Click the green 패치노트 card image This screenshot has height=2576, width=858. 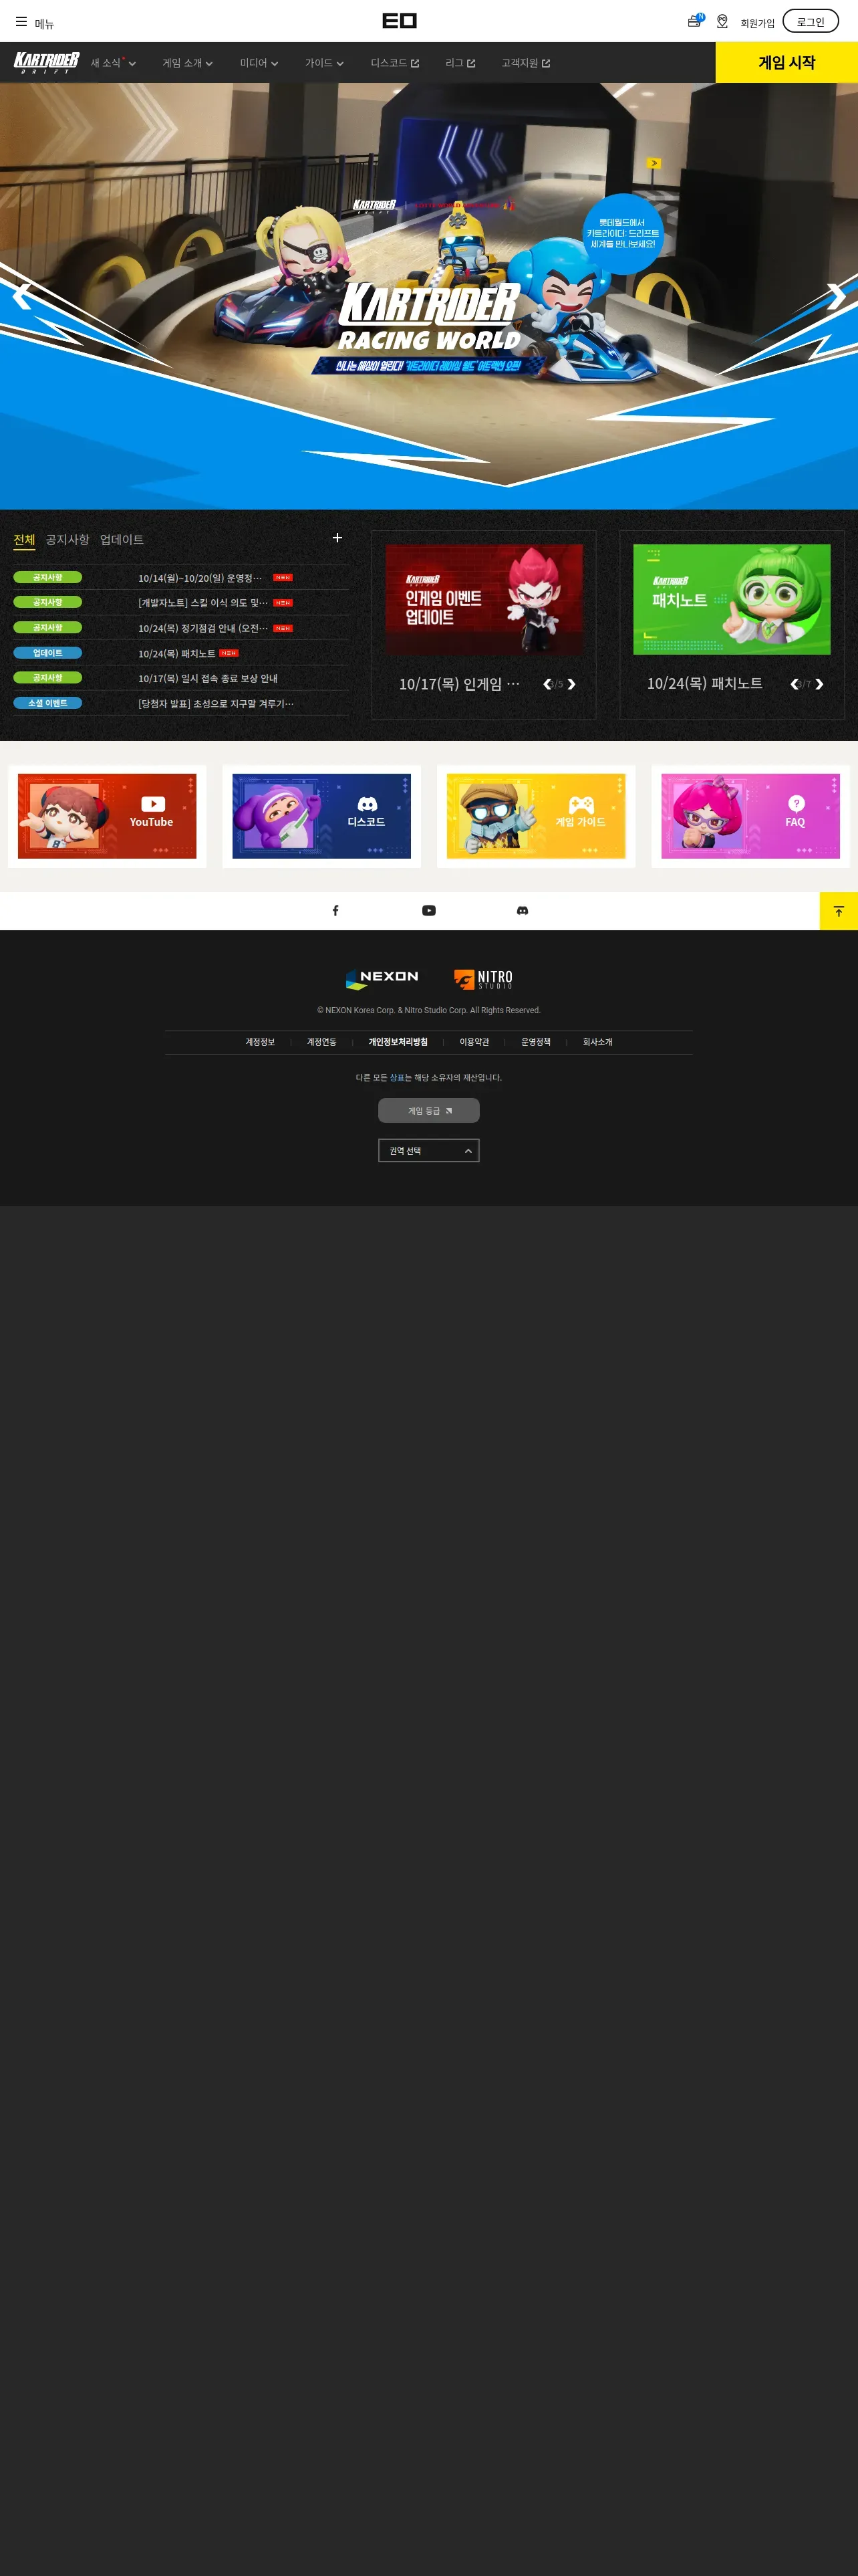pyautogui.click(x=731, y=599)
